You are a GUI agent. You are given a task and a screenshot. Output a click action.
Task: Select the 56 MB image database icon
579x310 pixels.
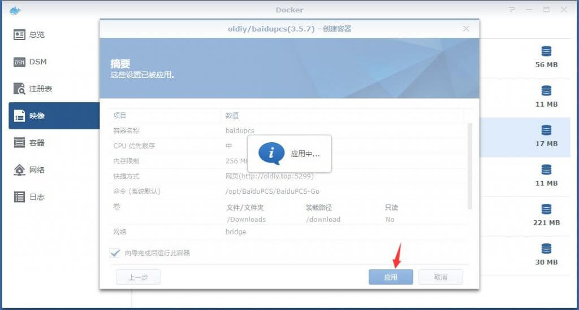(546, 51)
